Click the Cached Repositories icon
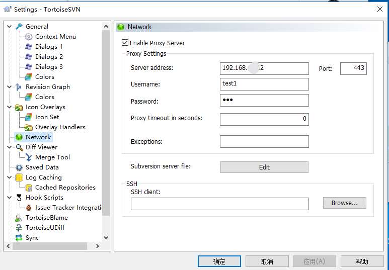Viewport: 389px width, 270px height. click(29, 188)
